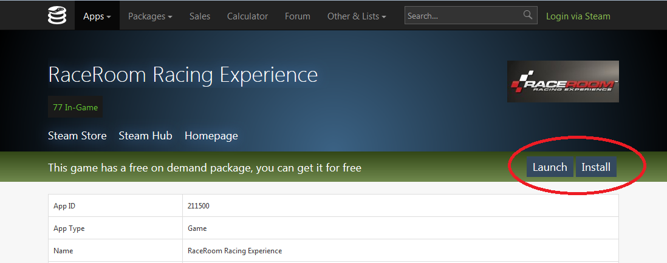
Task: Focus the Search input field
Action: coord(463,16)
